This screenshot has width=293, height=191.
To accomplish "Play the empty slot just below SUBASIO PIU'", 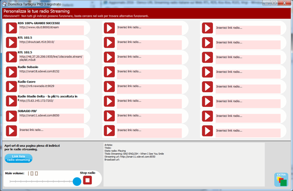I will click(11, 131).
